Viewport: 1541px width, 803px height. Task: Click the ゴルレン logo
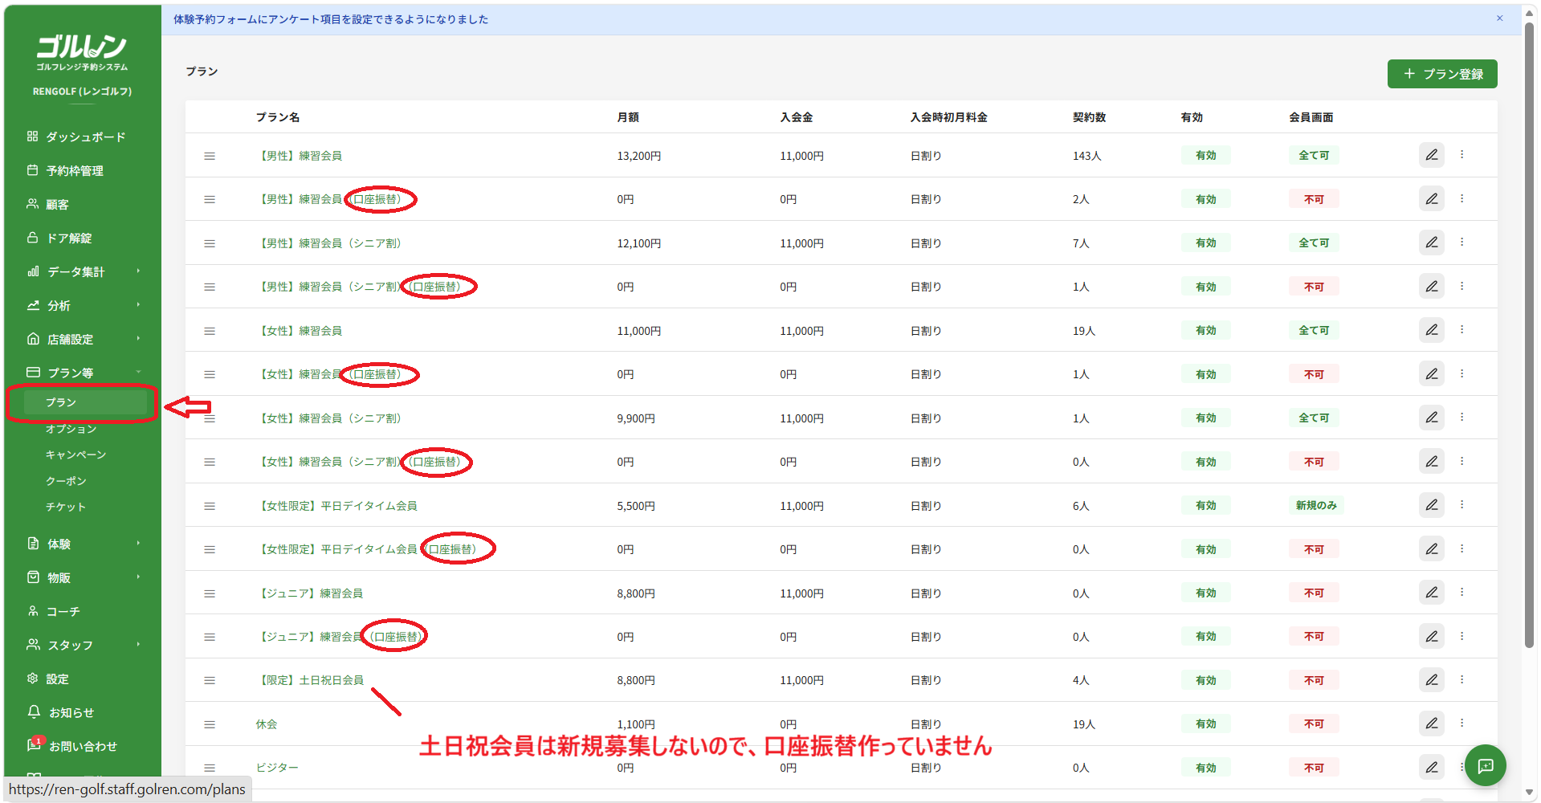82,53
